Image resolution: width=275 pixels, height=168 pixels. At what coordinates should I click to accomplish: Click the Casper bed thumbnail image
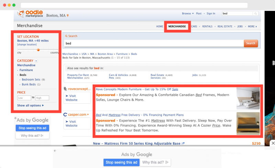248,124
